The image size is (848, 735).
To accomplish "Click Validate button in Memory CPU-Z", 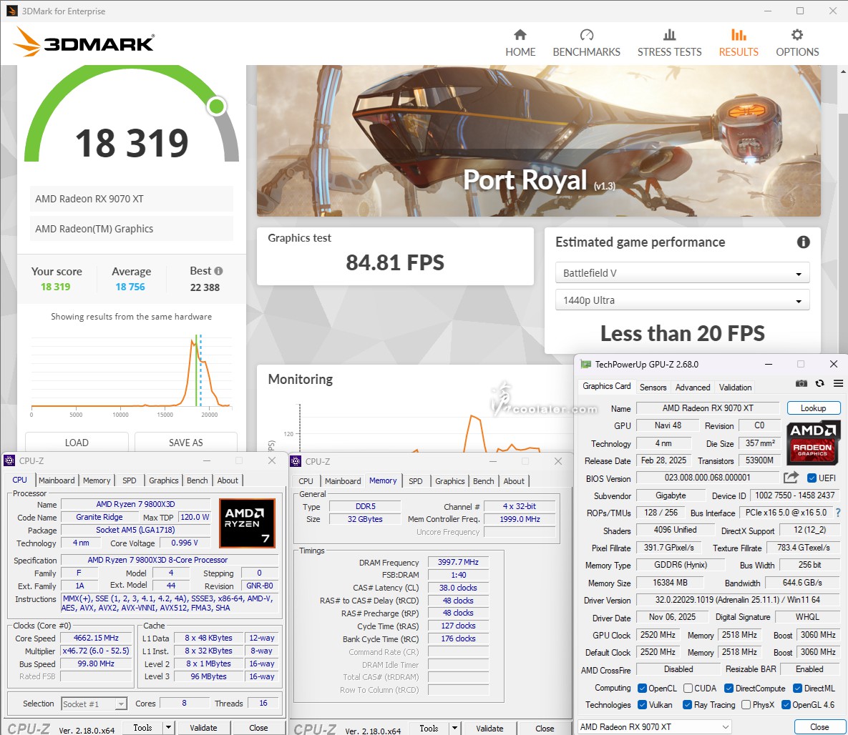I will click(x=489, y=728).
